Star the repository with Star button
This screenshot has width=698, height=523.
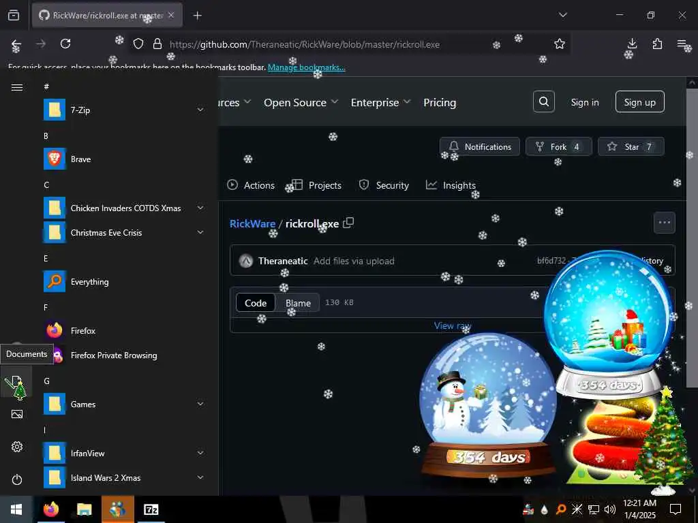pyautogui.click(x=631, y=147)
